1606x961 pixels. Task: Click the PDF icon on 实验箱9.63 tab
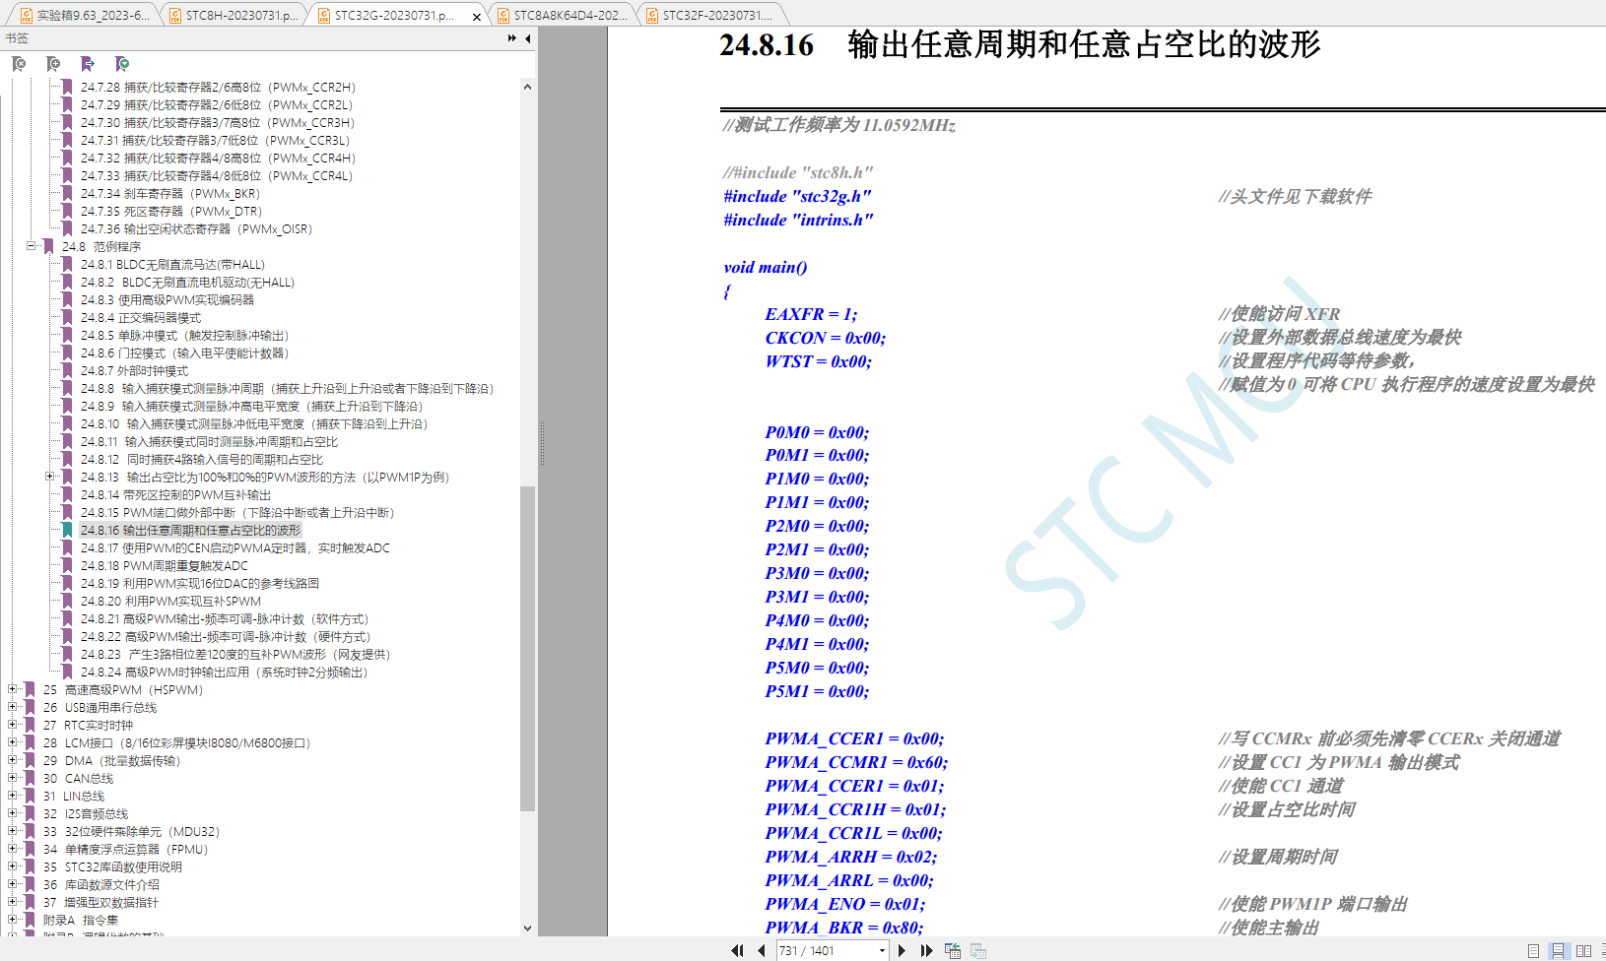coord(28,15)
